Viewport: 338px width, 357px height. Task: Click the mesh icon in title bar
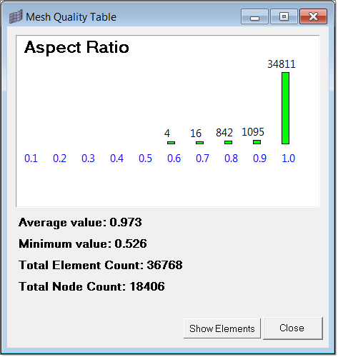pyautogui.click(x=16, y=16)
